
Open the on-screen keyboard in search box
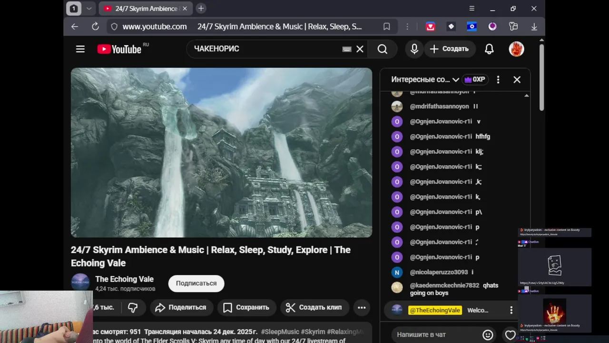(347, 49)
